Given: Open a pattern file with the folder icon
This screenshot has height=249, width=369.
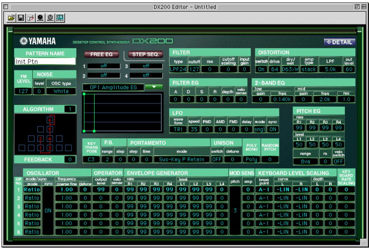Looking at the screenshot, I should 11,18.
